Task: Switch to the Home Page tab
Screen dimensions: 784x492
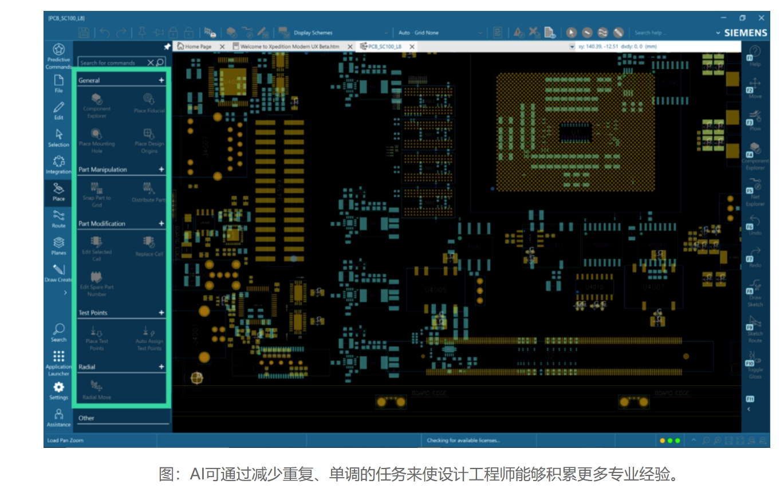Action: (195, 46)
